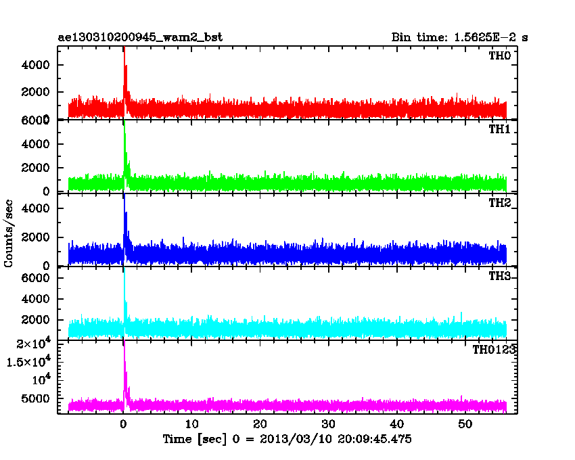Click the plot title ae130310200945_wam2_bst
The width and height of the screenshot is (575, 460).
(140, 37)
